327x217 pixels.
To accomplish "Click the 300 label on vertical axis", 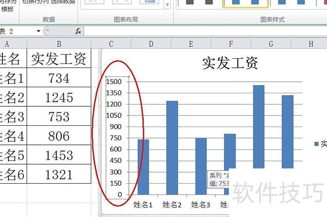I will click(x=116, y=172).
